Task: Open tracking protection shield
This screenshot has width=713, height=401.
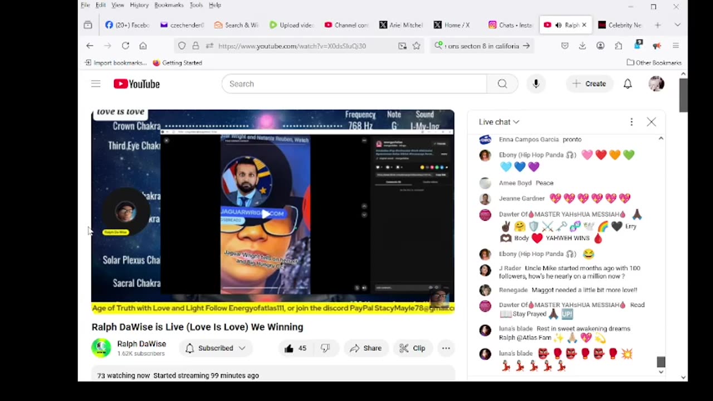Action: (182, 46)
